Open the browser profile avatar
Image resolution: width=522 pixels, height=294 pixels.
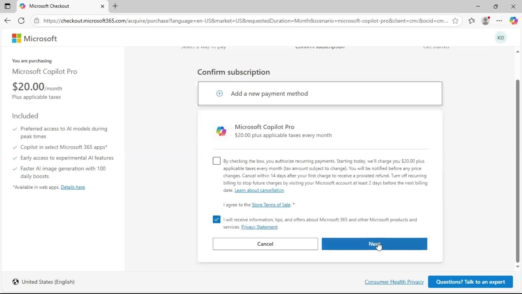click(x=486, y=21)
